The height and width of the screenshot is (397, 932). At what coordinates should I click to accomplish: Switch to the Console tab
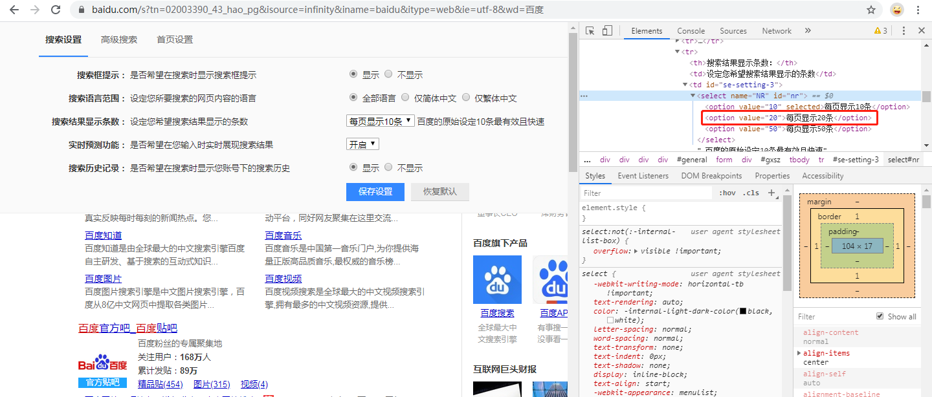click(x=690, y=30)
